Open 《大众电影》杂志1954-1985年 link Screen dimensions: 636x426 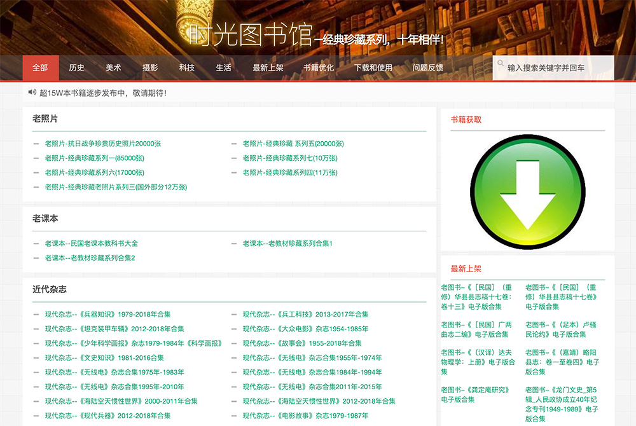pyautogui.click(x=305, y=329)
